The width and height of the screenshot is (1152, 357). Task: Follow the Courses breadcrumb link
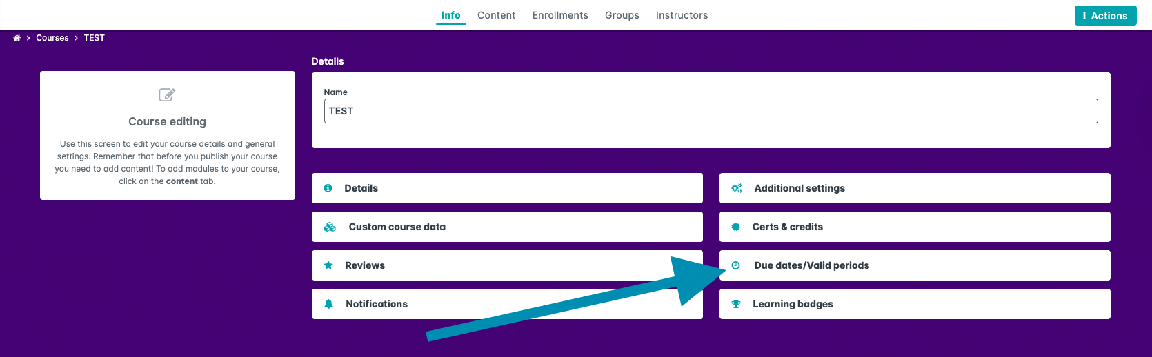[x=52, y=38]
